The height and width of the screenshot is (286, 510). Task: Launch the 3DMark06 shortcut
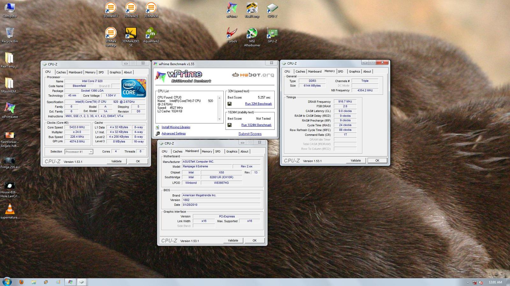tap(151, 10)
